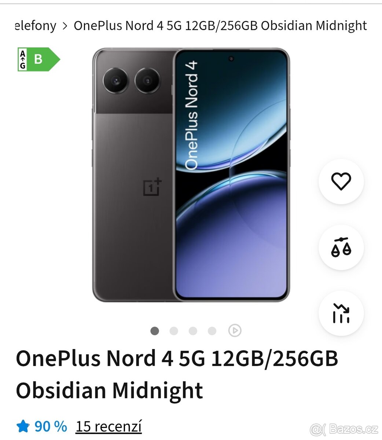Open the price history chart icon
The height and width of the screenshot is (440, 382).
click(341, 313)
